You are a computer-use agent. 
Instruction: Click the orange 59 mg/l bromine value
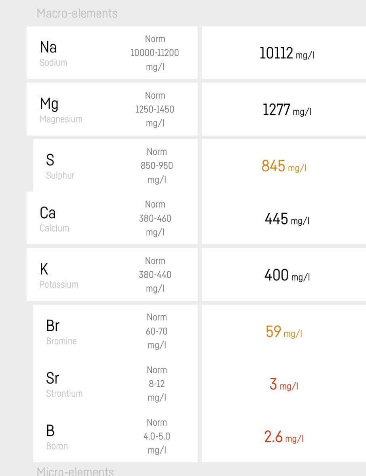point(284,332)
